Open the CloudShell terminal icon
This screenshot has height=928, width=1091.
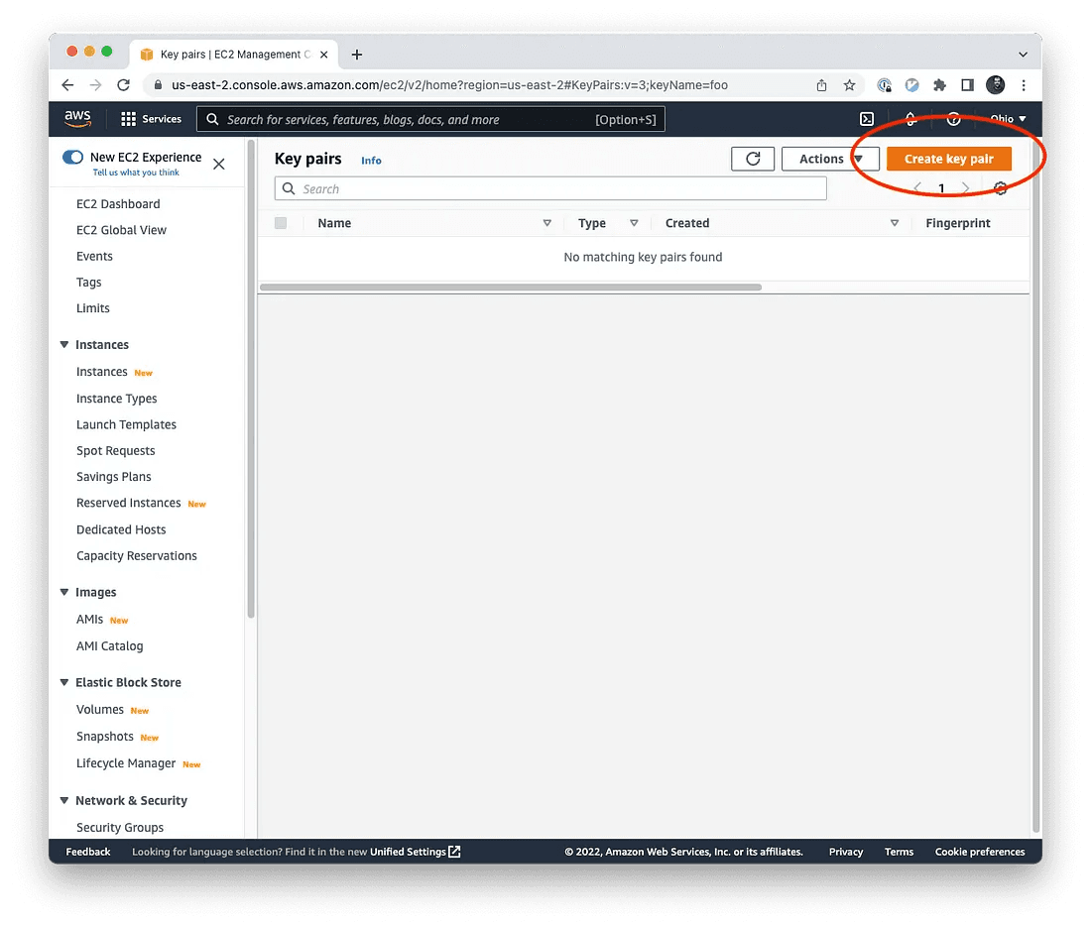[866, 119]
